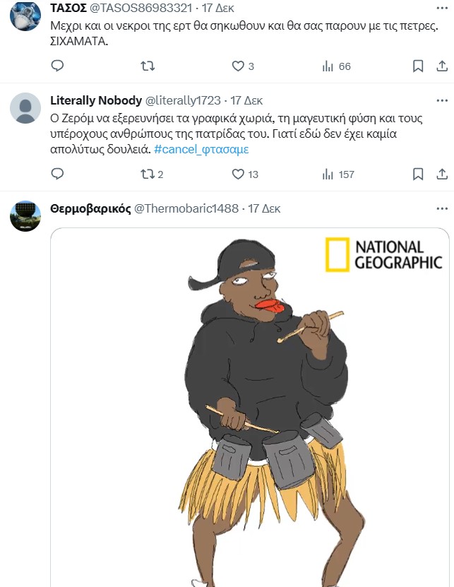Screen dimensions: 454x587
Task: Repost the tweet with 2 reposts
Action: click(148, 174)
